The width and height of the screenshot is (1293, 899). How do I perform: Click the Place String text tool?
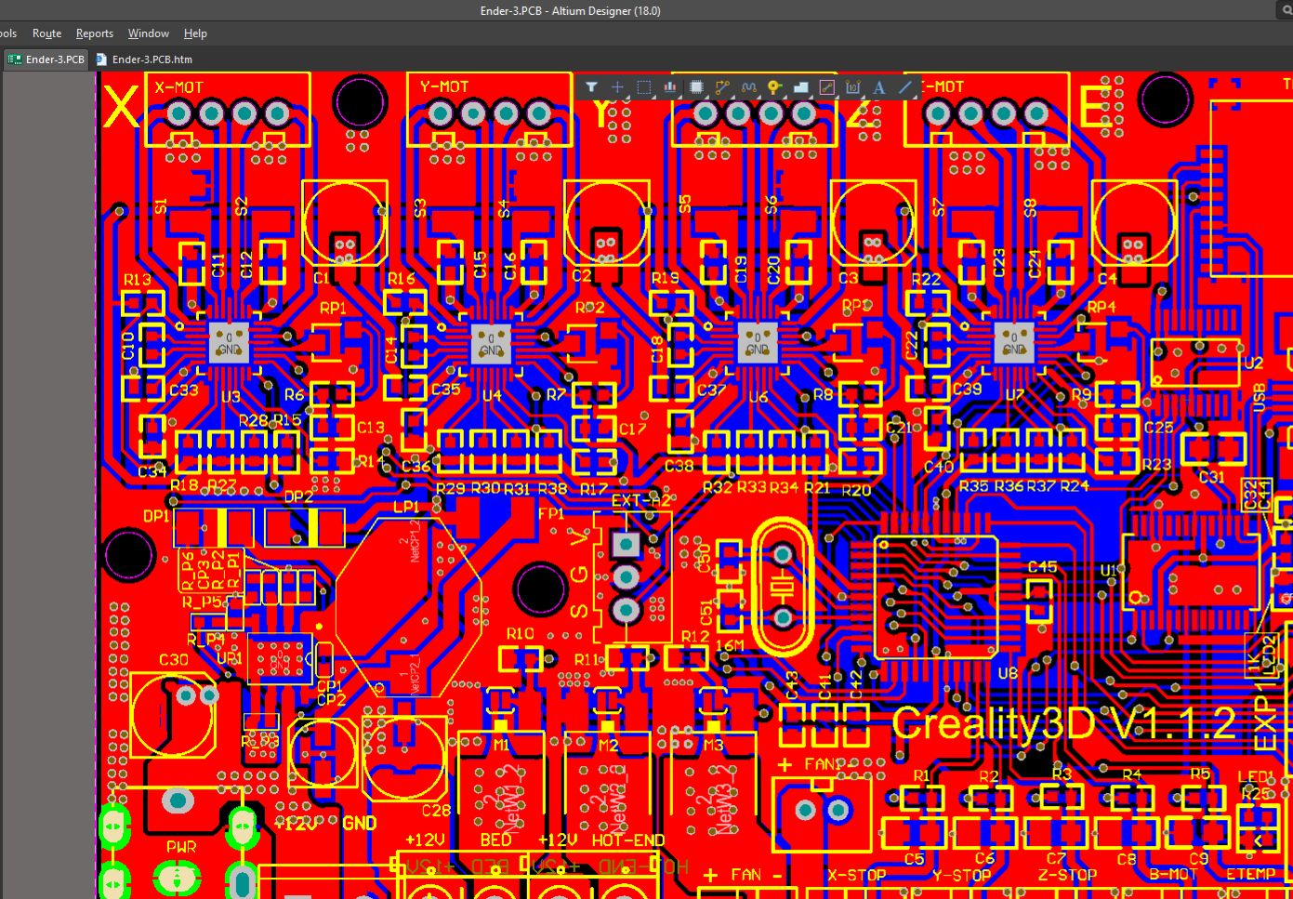(x=879, y=86)
